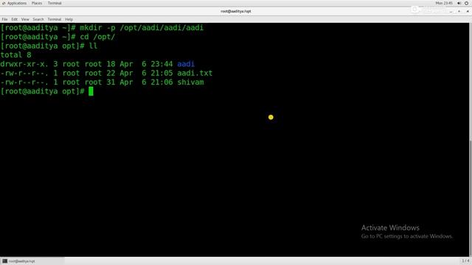472x265 pixels.
Task: Close the terminal window
Action: 468,12
